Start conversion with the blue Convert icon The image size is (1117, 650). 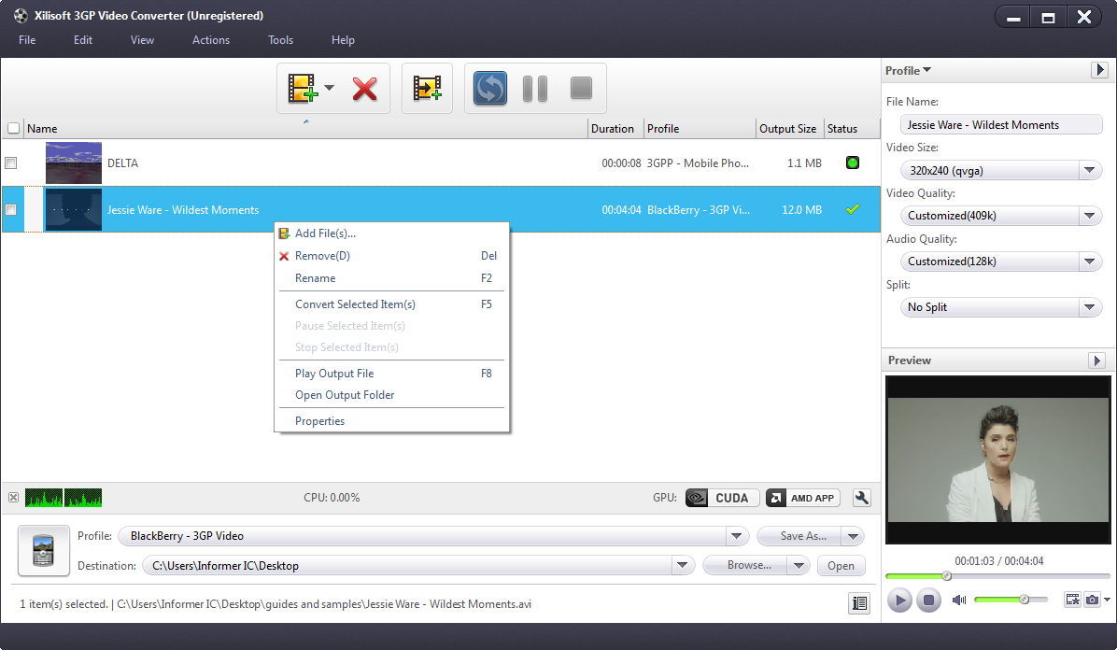coord(488,87)
